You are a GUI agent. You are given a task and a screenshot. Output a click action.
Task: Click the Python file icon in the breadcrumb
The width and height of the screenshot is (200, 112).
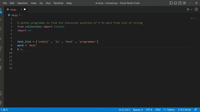click(x=9, y=15)
